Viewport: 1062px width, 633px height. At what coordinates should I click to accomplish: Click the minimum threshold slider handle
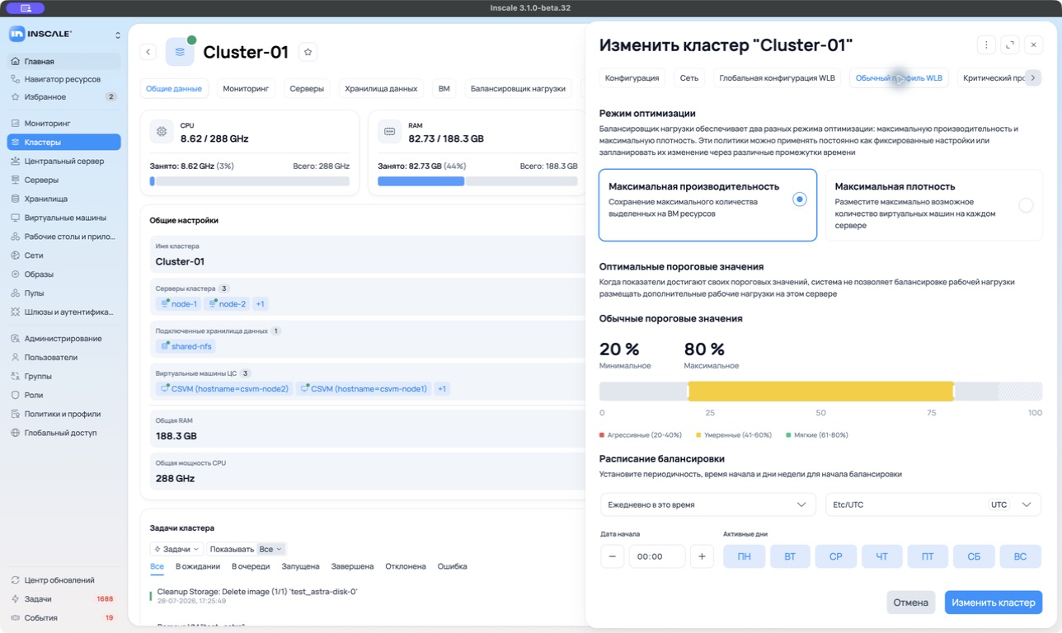(688, 392)
